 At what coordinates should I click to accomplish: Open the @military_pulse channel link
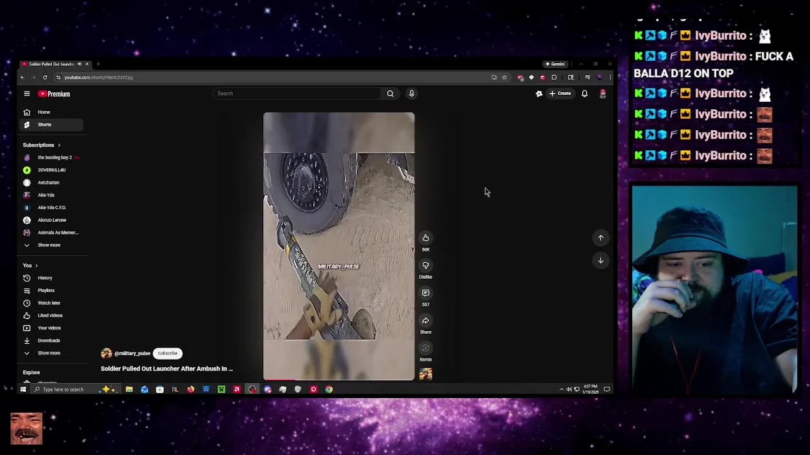(132, 353)
